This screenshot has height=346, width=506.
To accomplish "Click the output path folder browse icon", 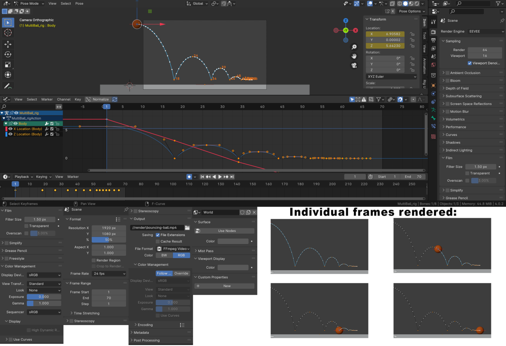I will [x=187, y=228].
